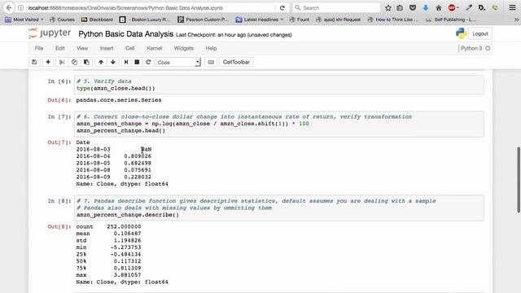Interrupt kernel with stop square icon
The image size is (521, 293).
(x=137, y=62)
